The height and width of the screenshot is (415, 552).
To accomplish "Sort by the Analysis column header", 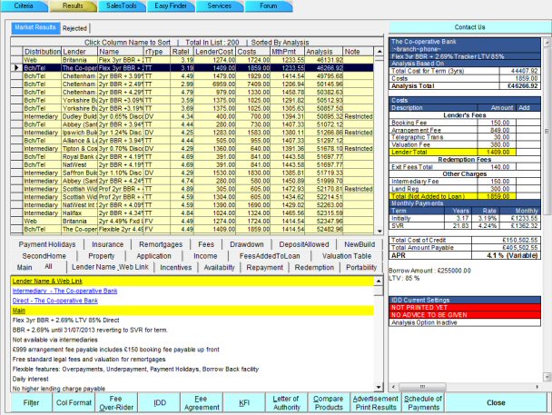I will [323, 52].
